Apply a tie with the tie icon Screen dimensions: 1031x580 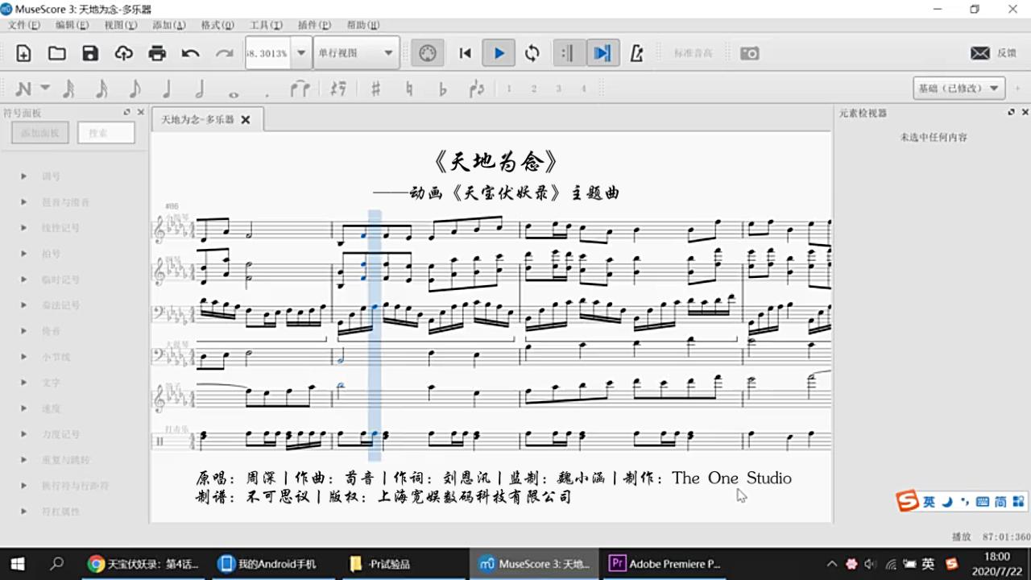click(x=300, y=89)
